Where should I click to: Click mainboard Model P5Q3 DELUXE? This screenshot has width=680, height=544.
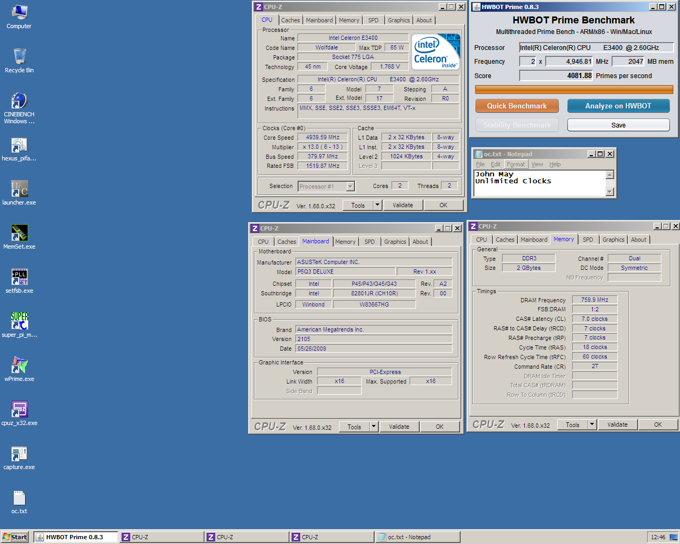(345, 271)
